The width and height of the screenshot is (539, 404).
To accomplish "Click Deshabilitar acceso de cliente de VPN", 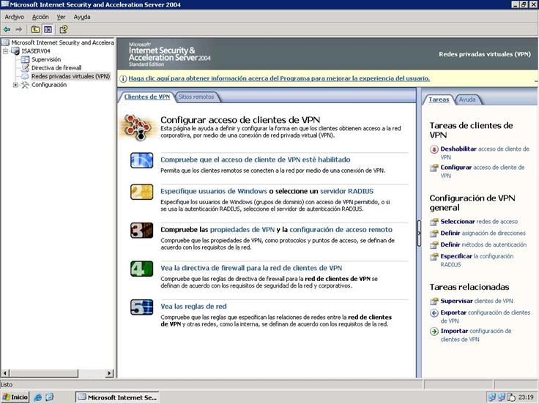I will pos(485,153).
